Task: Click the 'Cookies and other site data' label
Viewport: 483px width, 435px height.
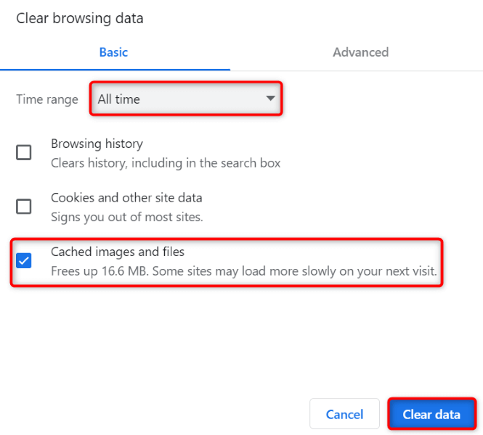Action: pos(126,198)
